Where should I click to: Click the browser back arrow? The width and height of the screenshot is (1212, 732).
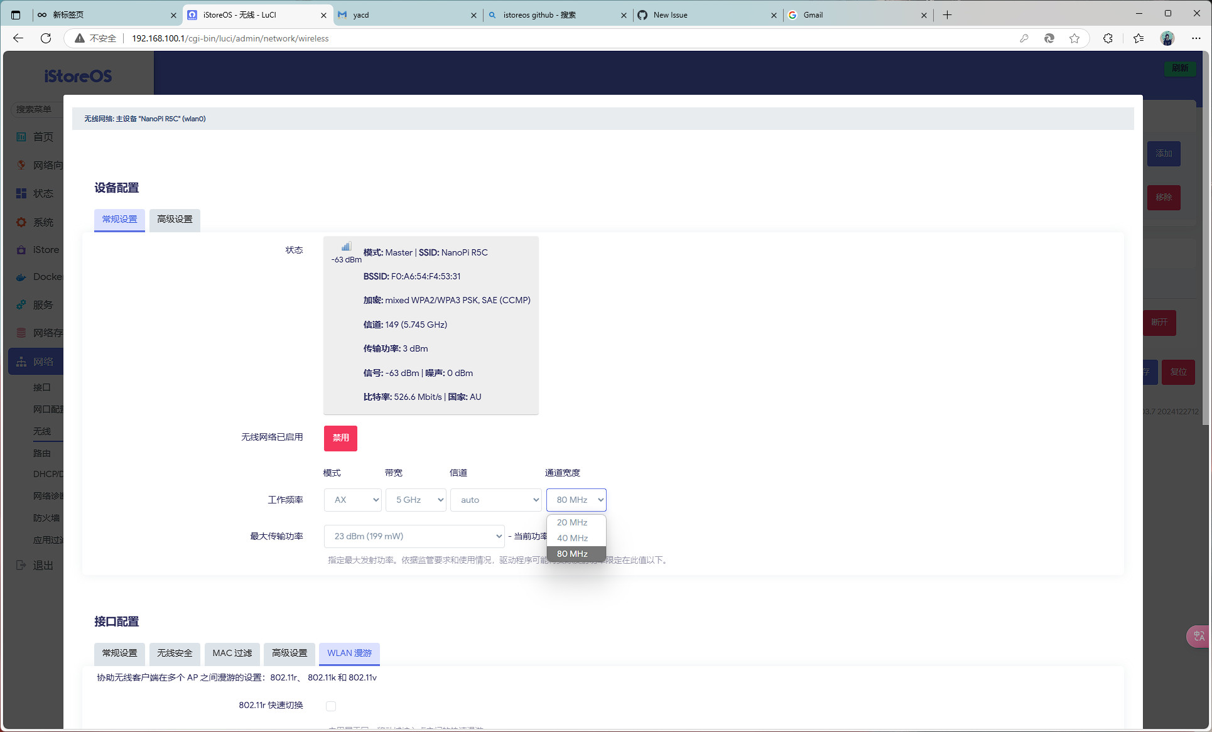[18, 38]
